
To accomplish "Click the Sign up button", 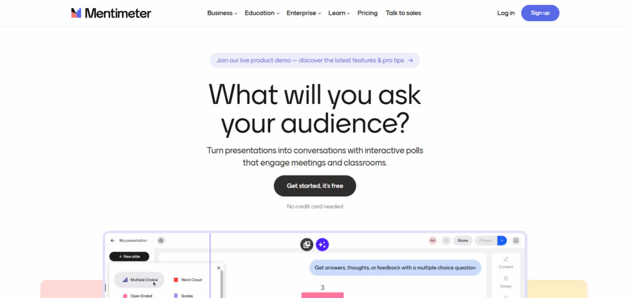I will click(x=540, y=13).
